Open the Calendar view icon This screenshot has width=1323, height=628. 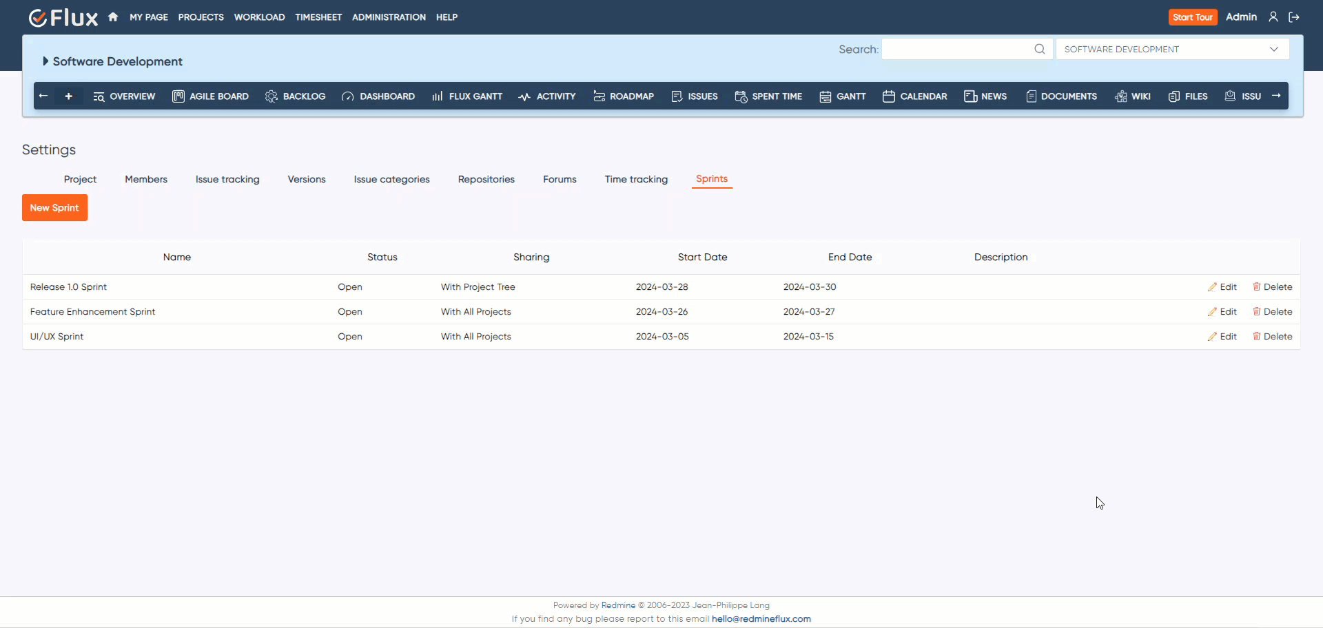(x=889, y=96)
